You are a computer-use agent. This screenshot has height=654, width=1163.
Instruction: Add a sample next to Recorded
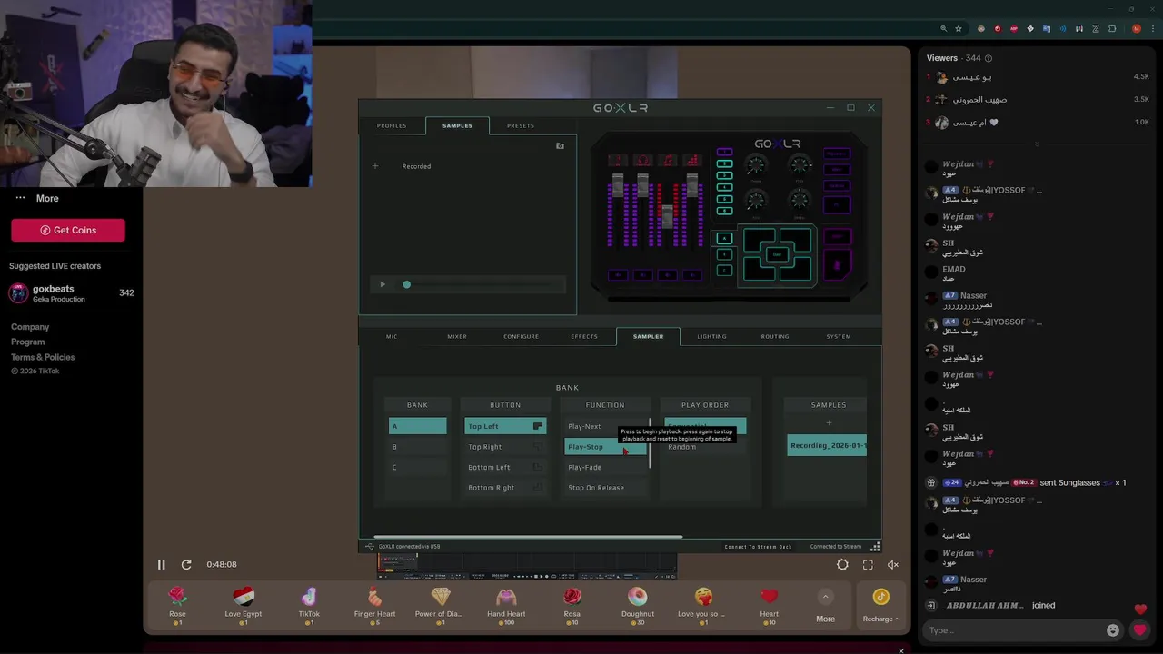pyautogui.click(x=374, y=166)
